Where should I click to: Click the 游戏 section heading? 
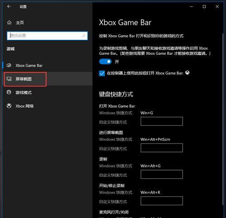tap(10, 49)
